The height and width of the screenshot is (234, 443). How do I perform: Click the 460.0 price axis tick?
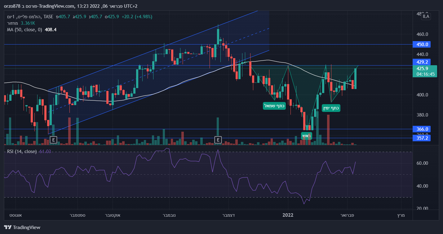click(x=422, y=34)
